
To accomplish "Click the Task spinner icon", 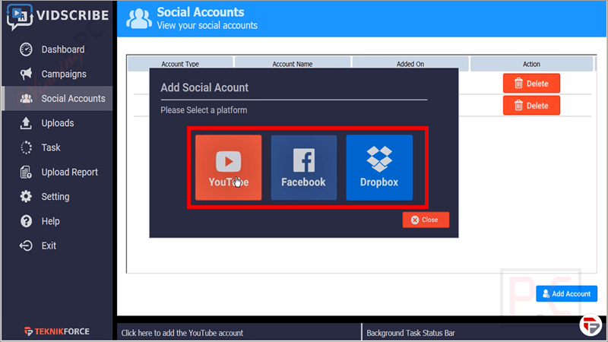I will click(x=26, y=147).
